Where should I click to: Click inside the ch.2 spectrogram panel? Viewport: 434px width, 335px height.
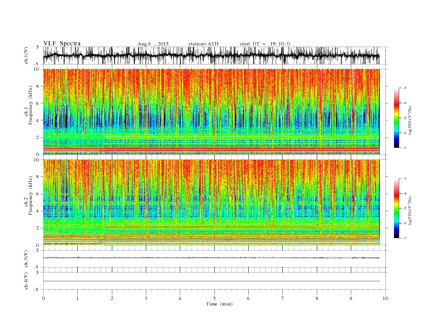[x=211, y=202]
